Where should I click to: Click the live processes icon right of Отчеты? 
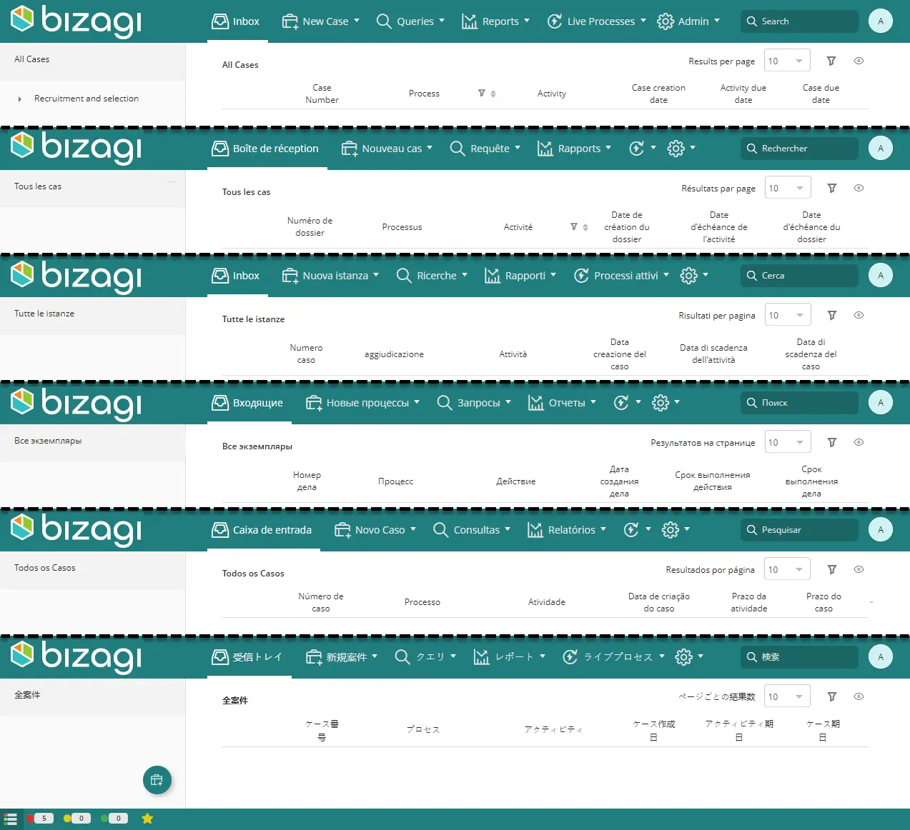(621, 403)
